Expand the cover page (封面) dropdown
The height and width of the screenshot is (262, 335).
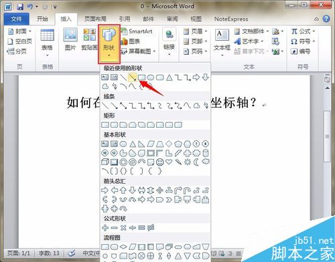[19, 31]
